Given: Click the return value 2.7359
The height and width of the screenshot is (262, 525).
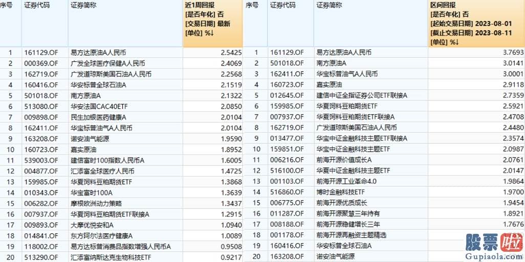Looking at the screenshot, I should point(514,96).
